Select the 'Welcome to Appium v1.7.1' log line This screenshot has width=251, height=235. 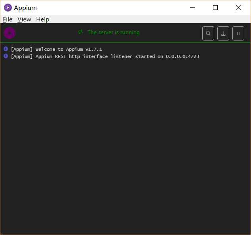click(56, 49)
